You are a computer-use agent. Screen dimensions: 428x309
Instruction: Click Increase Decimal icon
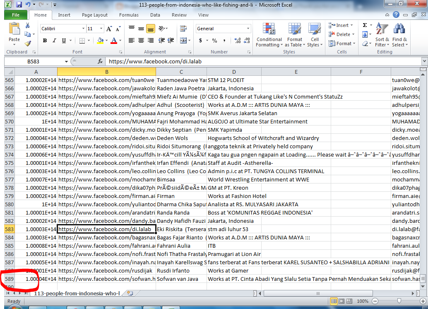click(238, 41)
